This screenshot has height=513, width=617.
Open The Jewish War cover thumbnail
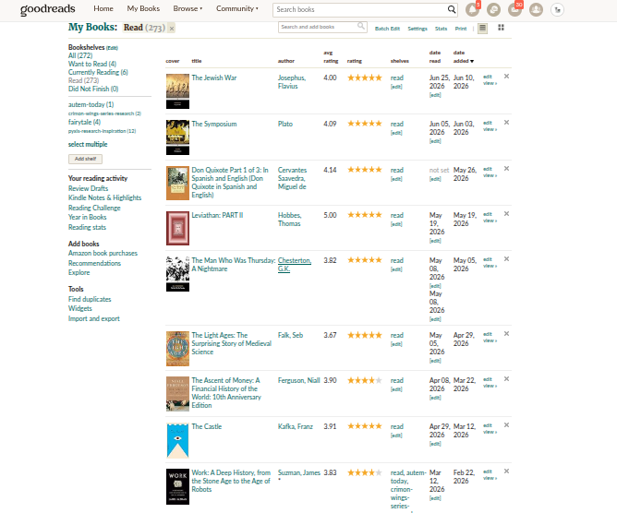[177, 91]
